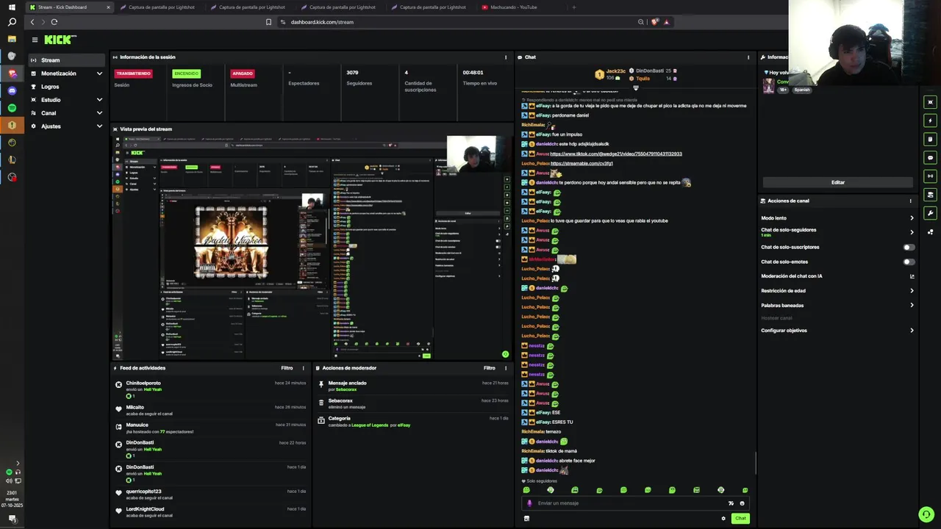Viewport: 941px width, 529px height.
Task: Toggle Chat de solo-suscriptores switch
Action: tap(909, 248)
